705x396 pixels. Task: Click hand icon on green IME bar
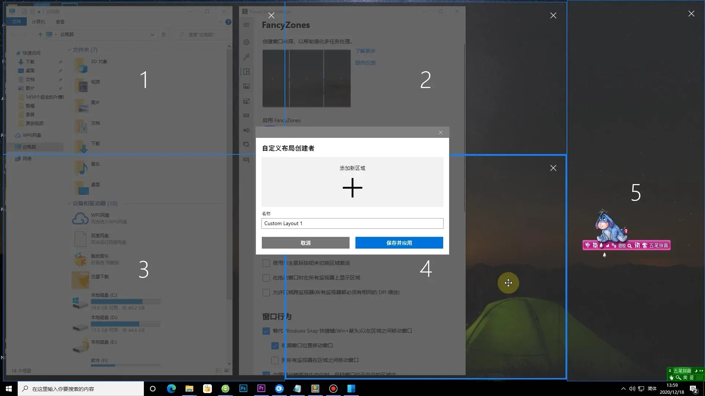click(671, 377)
